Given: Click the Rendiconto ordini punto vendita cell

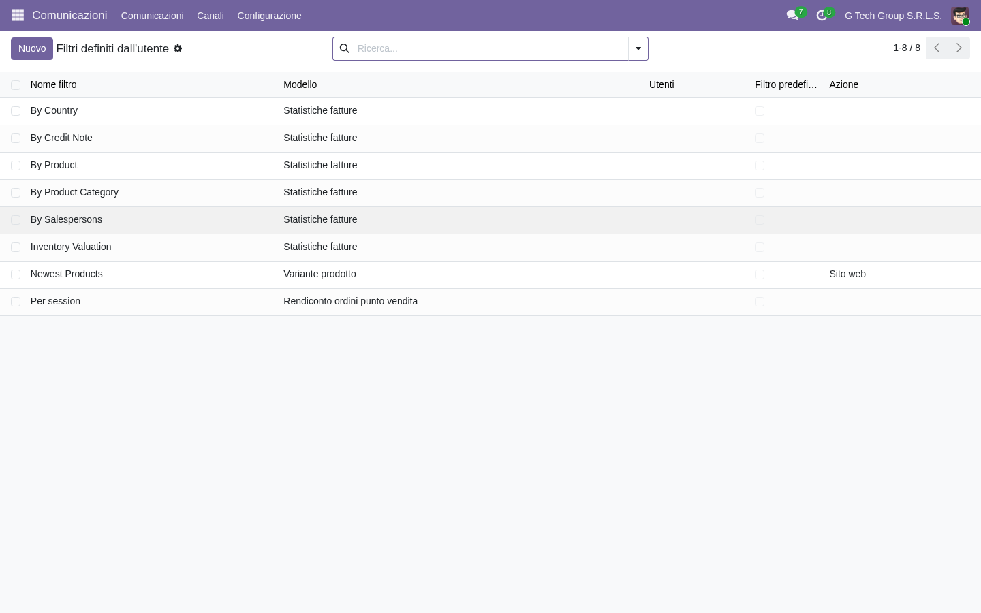Looking at the screenshot, I should [x=350, y=301].
